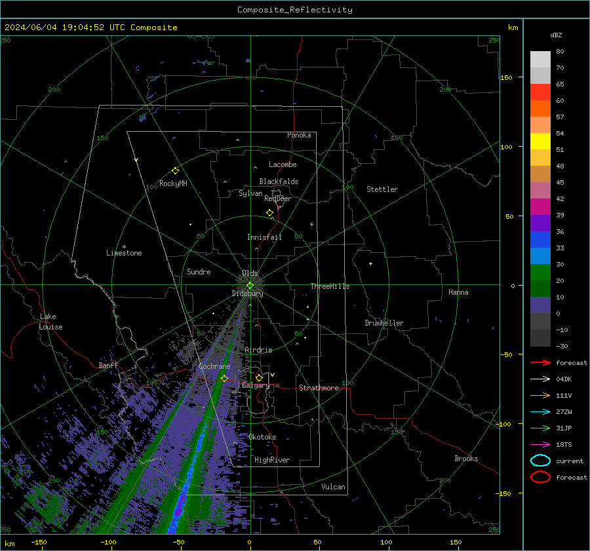Click the yellow diamond marker below RedDeer

click(270, 213)
